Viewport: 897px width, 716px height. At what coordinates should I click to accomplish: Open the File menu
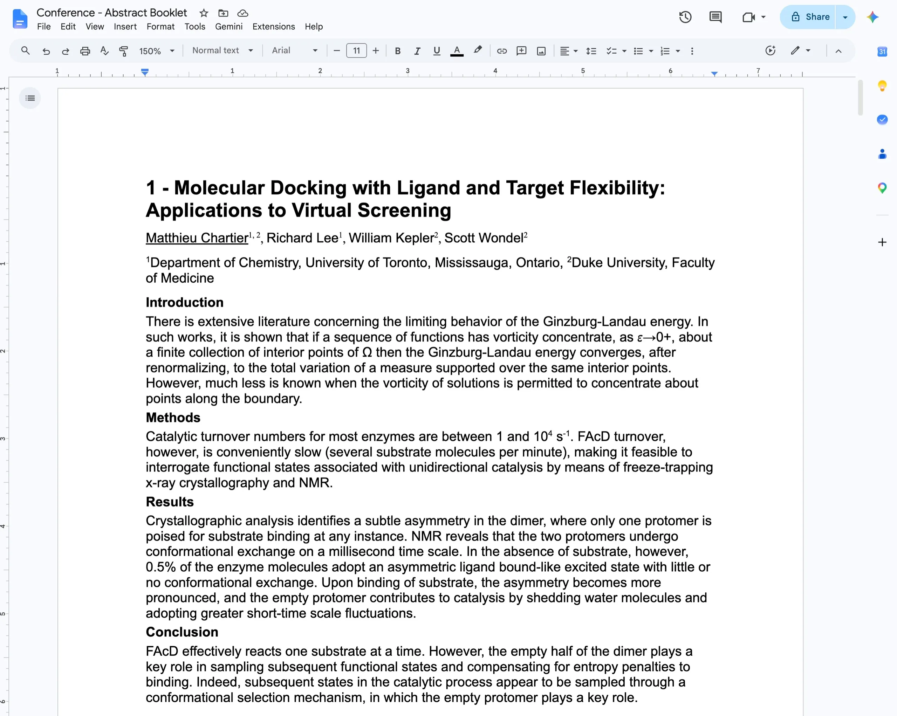pyautogui.click(x=44, y=27)
